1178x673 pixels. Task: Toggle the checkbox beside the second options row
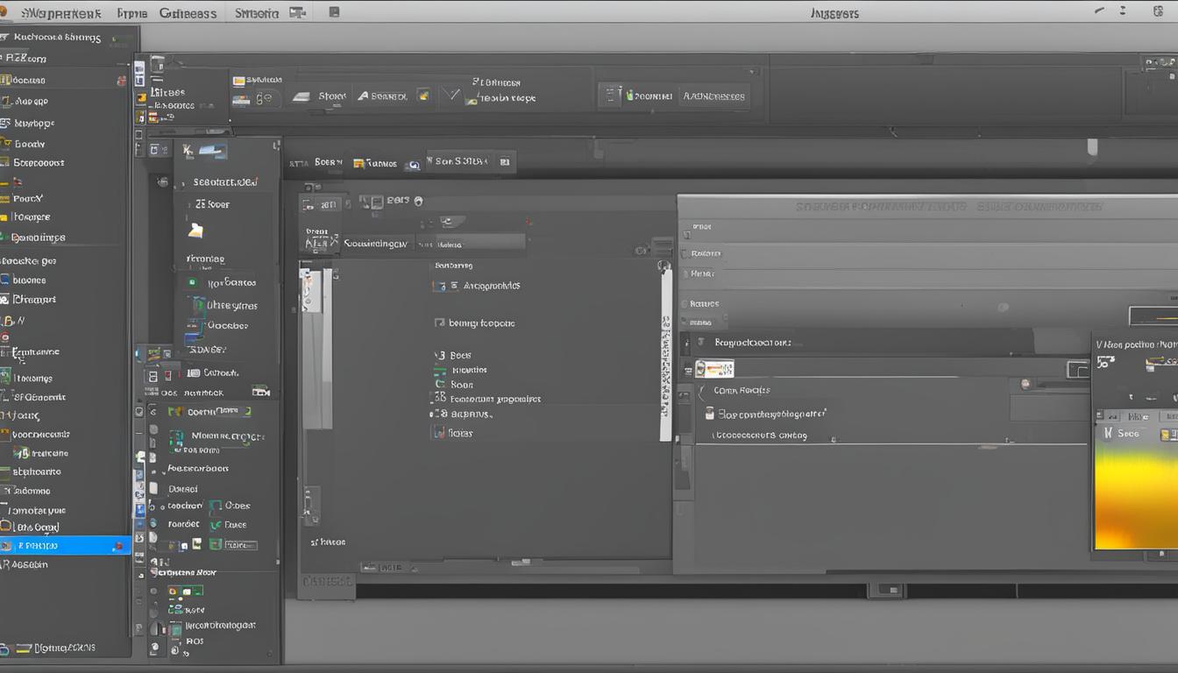pyautogui.click(x=441, y=322)
